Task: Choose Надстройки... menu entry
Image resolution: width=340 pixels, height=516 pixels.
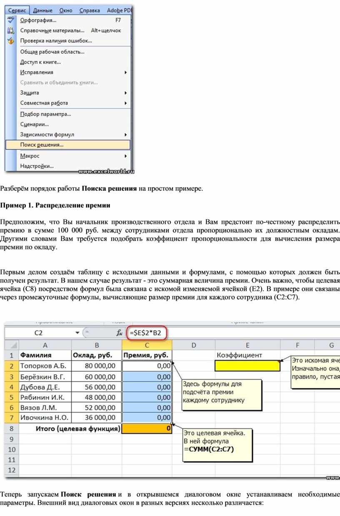Action: click(x=67, y=166)
